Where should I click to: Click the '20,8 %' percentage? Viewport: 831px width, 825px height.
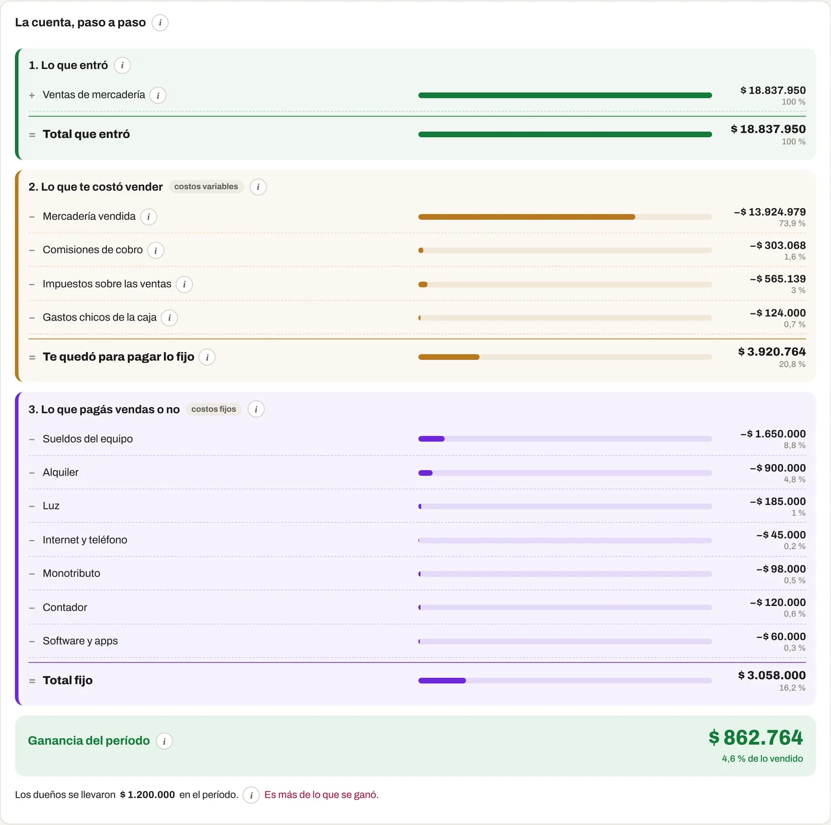tap(792, 364)
